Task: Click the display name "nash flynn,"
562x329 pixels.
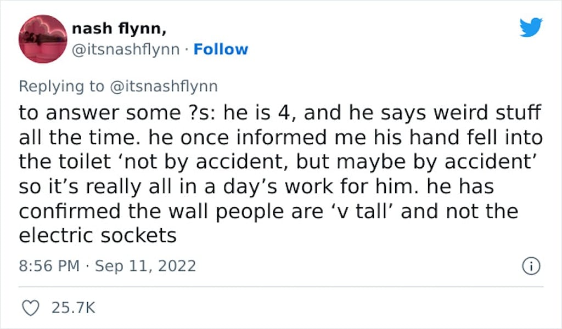Action: tap(119, 29)
